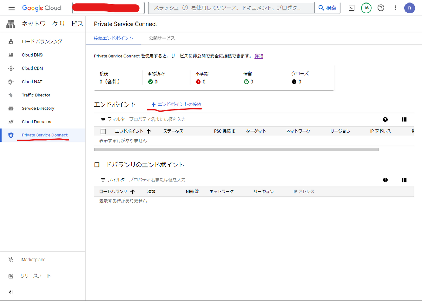The width and height of the screenshot is (422, 301).
Task: Click the 種類 column header
Action: [151, 192]
